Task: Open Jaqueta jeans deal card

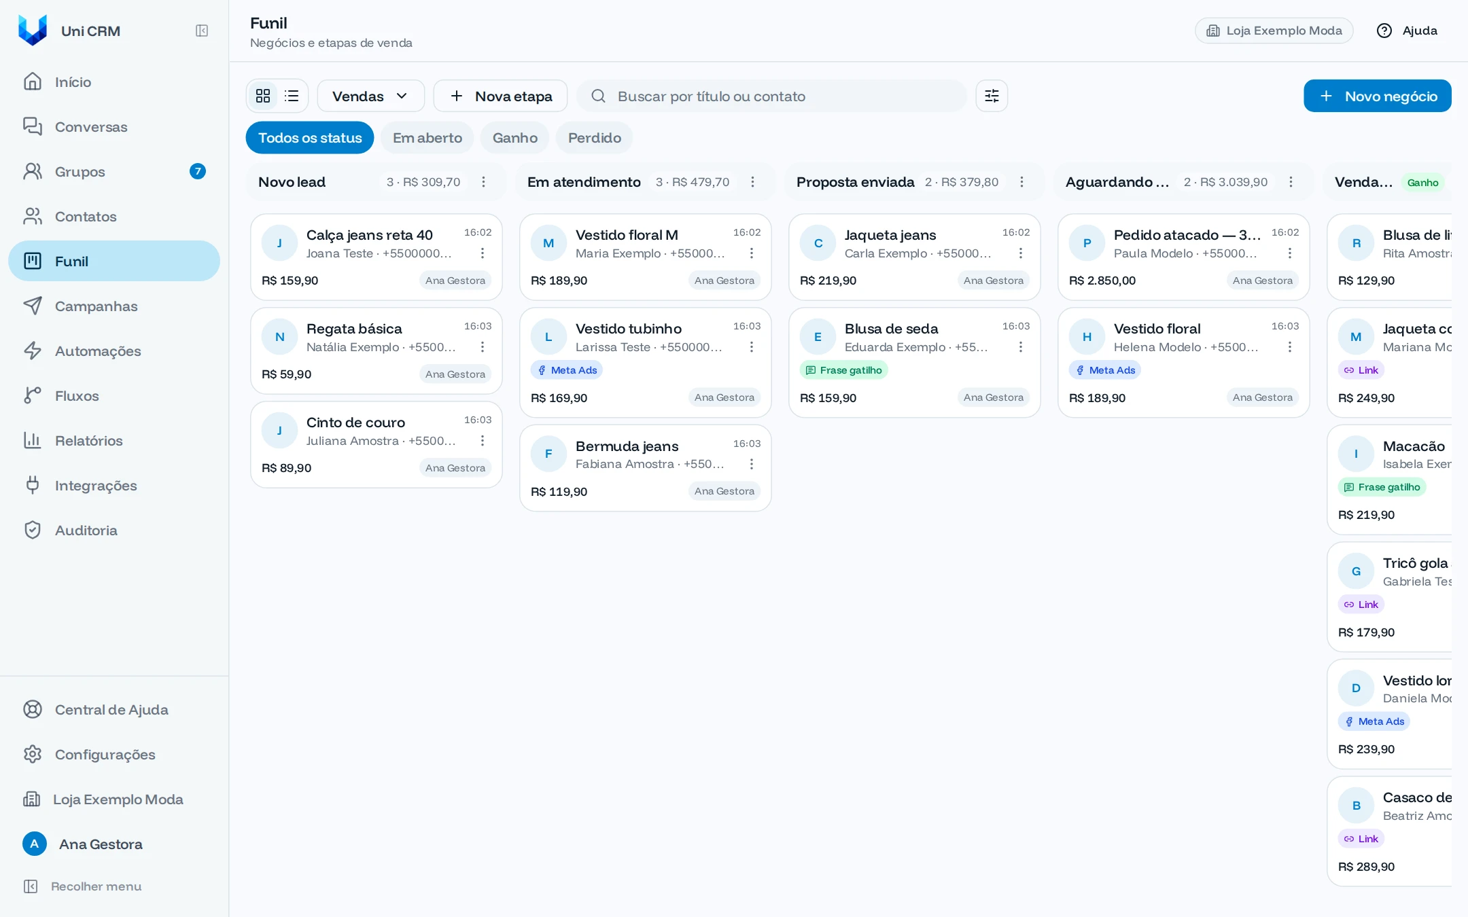Action: coord(914,257)
